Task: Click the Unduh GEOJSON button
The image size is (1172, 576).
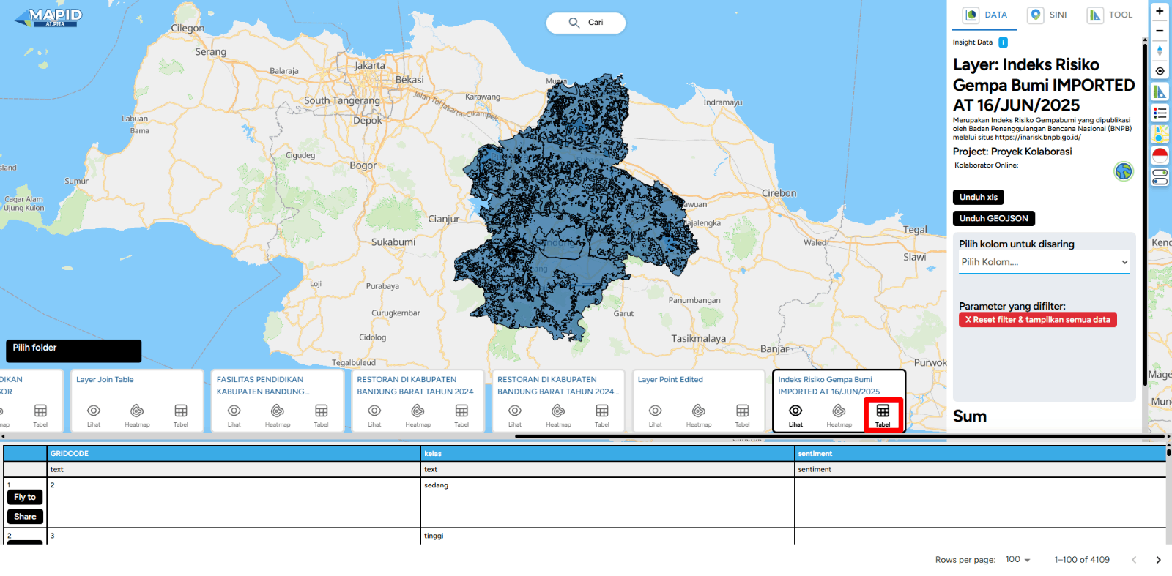Action: point(993,219)
